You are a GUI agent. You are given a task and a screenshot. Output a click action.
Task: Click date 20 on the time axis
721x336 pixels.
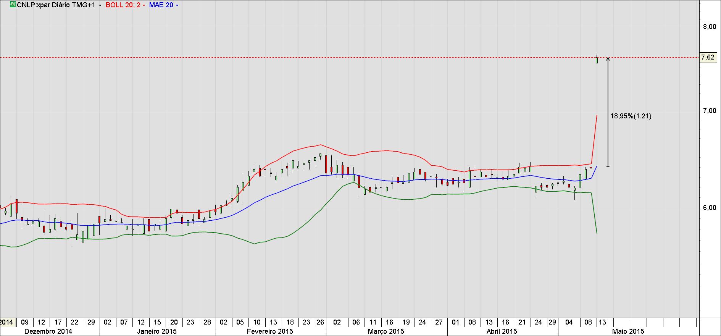click(x=174, y=322)
